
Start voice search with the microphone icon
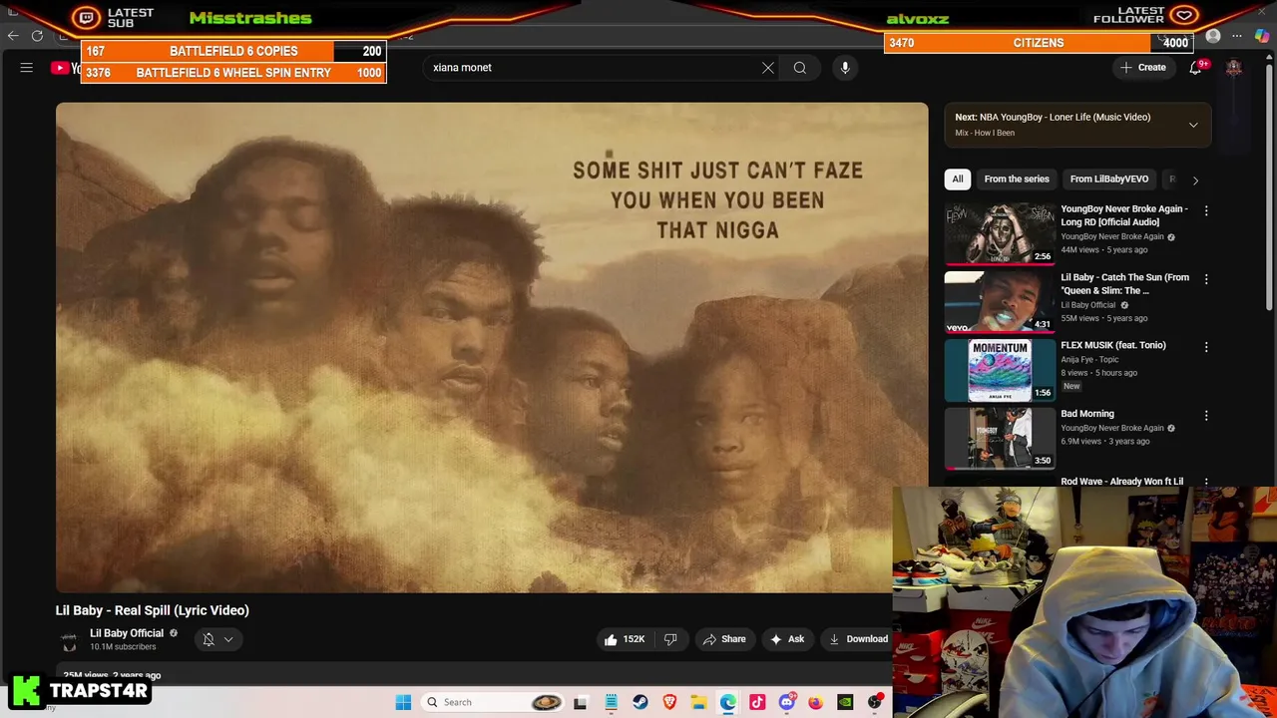(x=845, y=68)
